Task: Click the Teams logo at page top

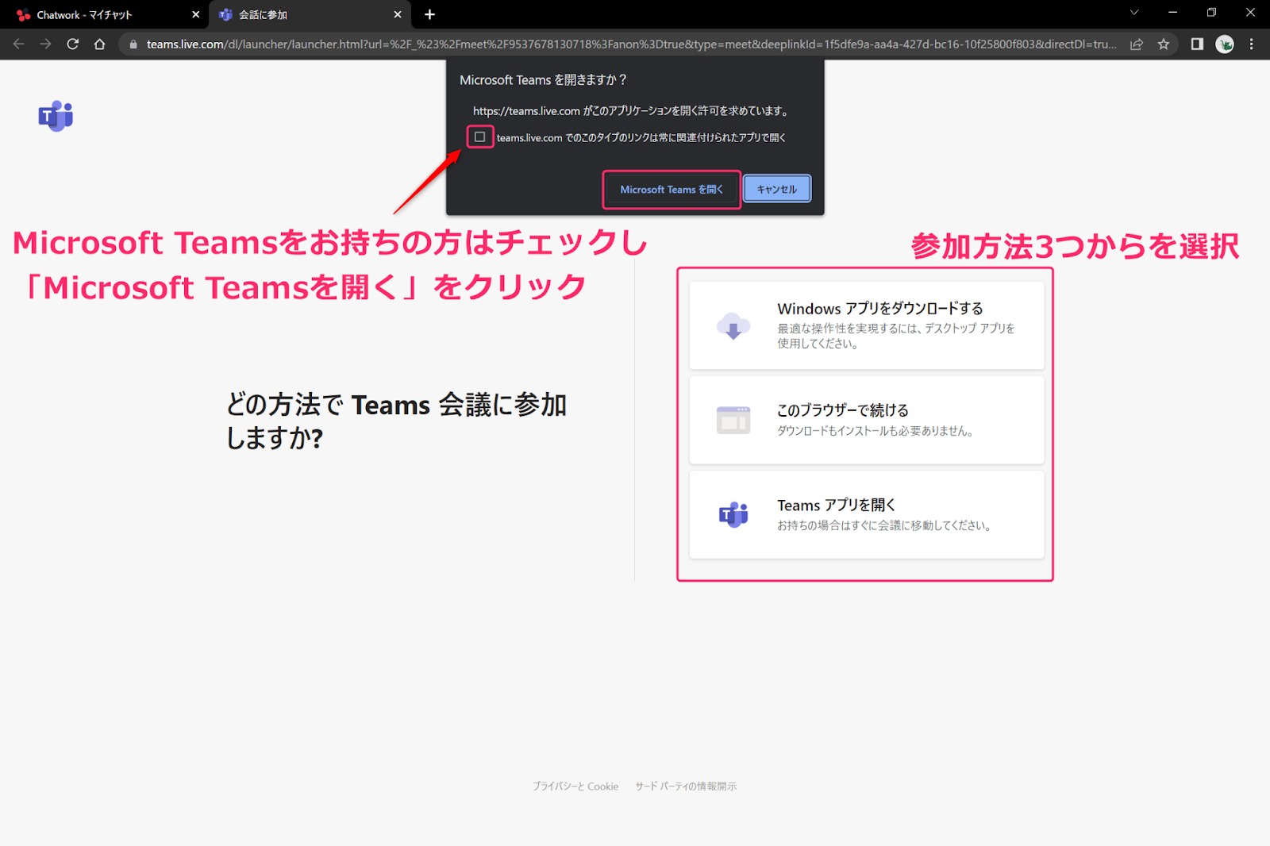Action: (x=56, y=116)
